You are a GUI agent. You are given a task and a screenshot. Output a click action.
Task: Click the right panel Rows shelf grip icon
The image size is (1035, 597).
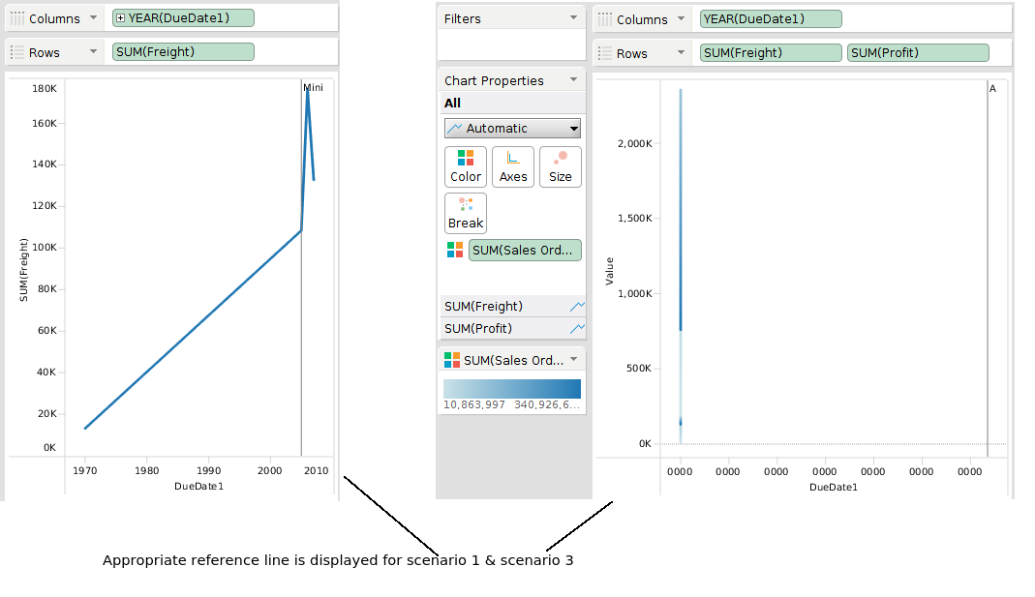(604, 53)
